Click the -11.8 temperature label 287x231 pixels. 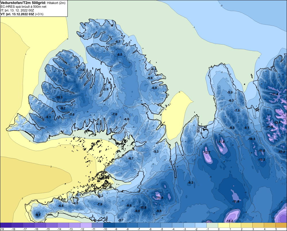point(221,142)
